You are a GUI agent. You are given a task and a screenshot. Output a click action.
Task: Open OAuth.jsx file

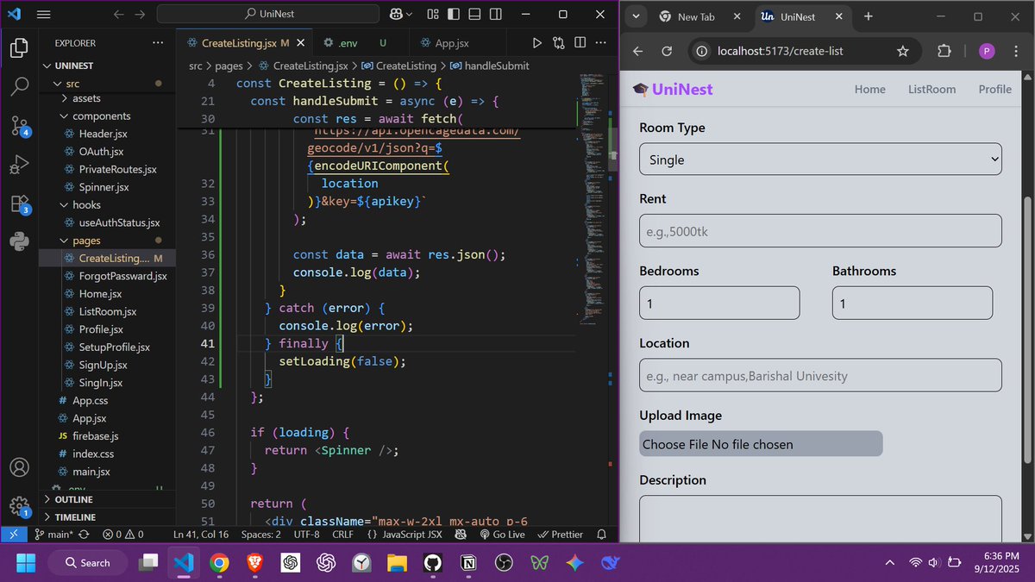[101, 152]
